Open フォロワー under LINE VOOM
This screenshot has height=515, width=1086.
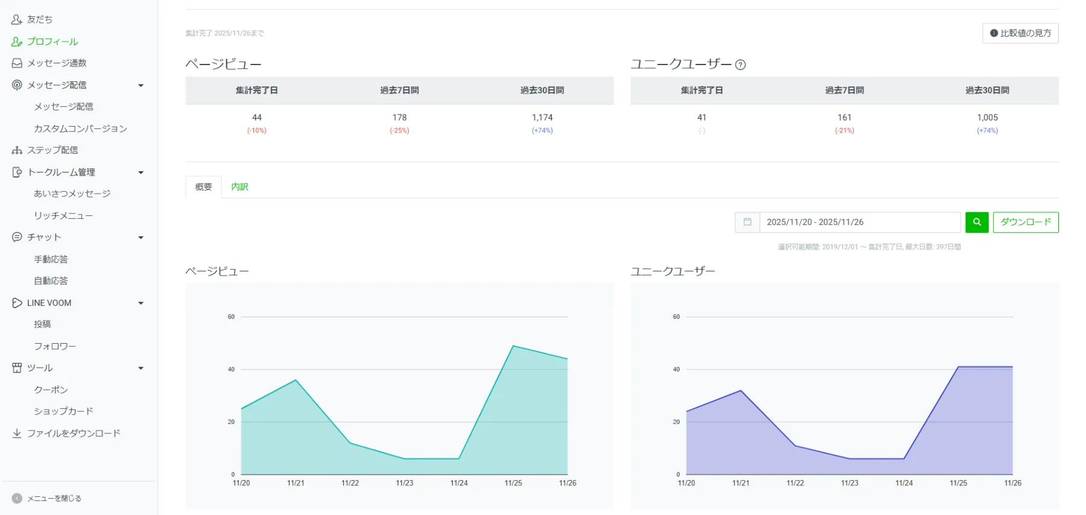55,347
